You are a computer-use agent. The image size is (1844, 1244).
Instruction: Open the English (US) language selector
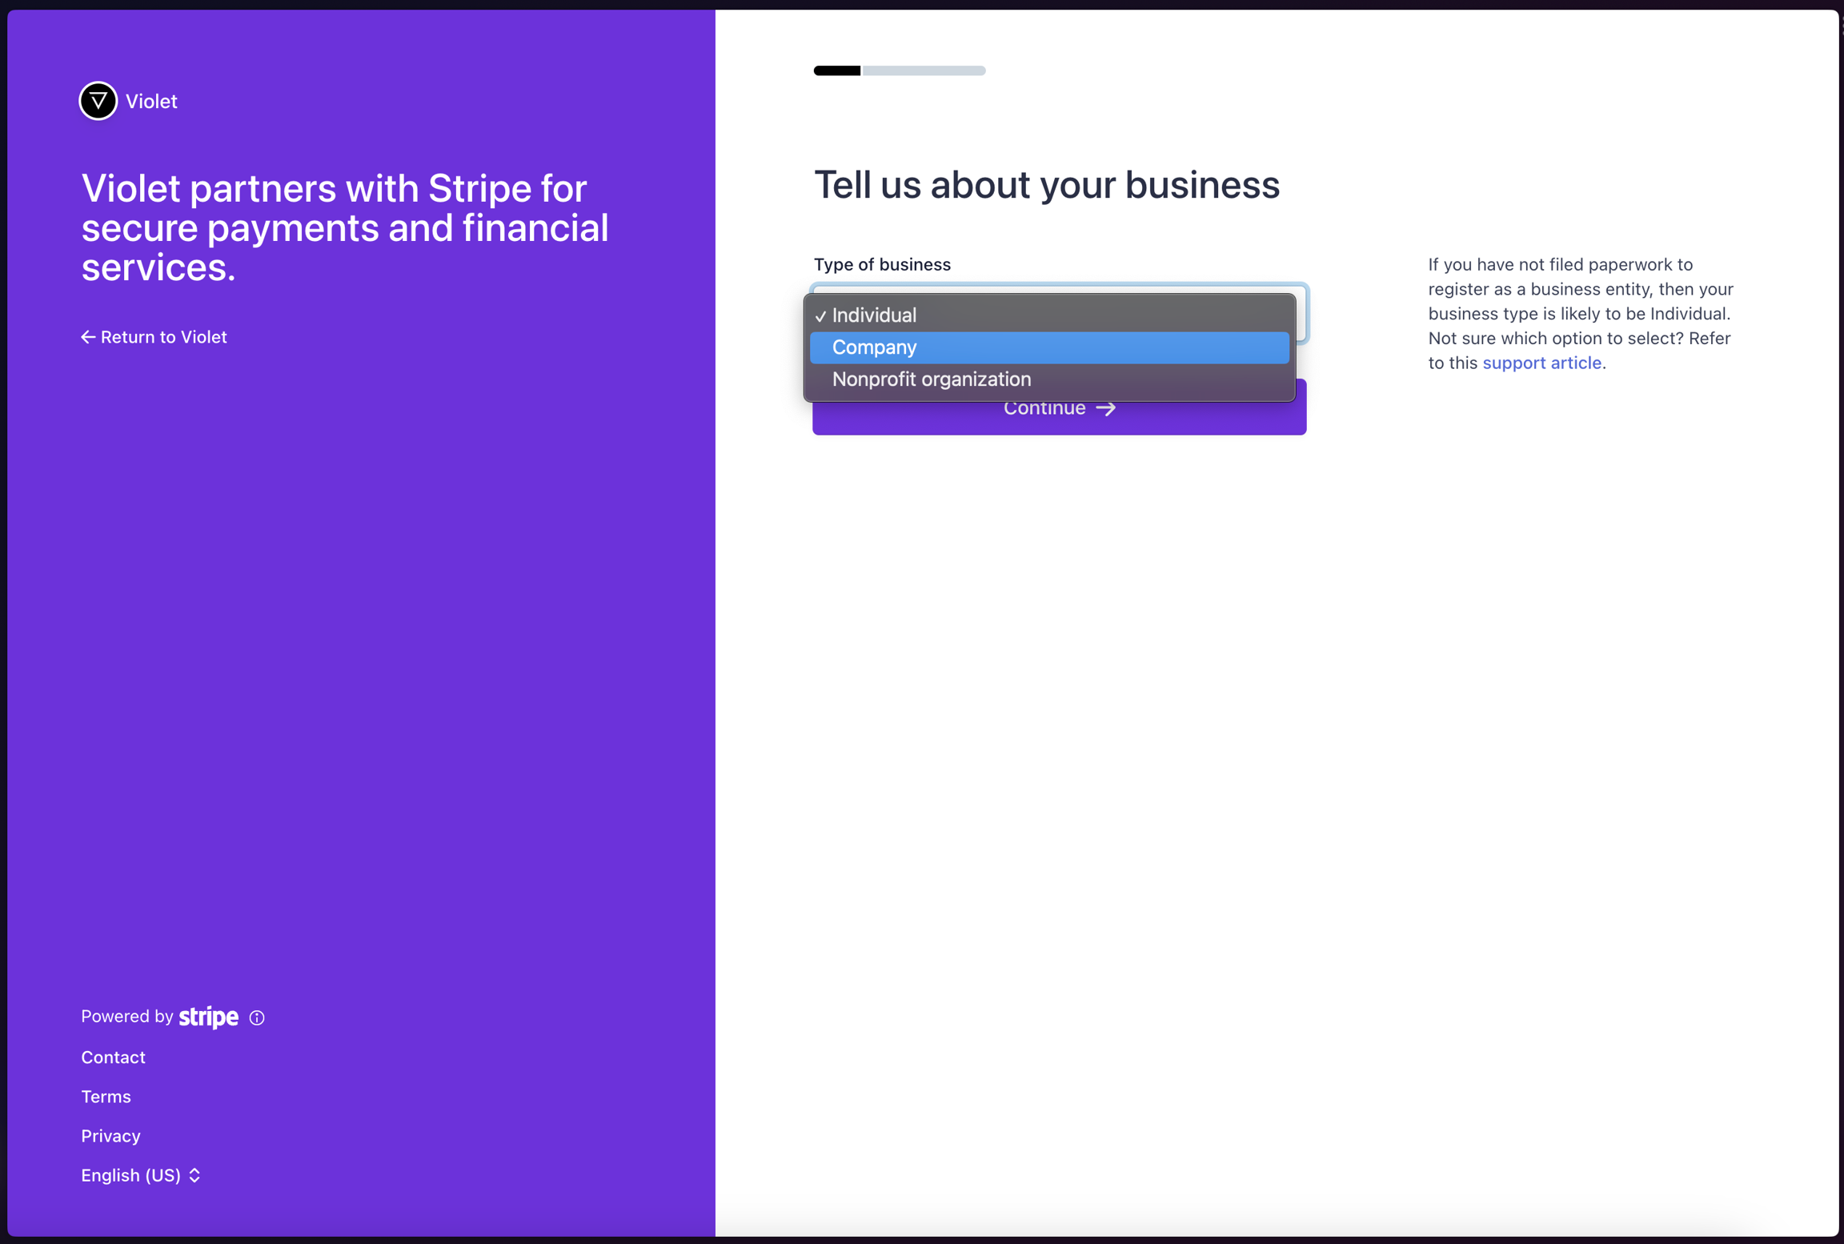point(131,1175)
